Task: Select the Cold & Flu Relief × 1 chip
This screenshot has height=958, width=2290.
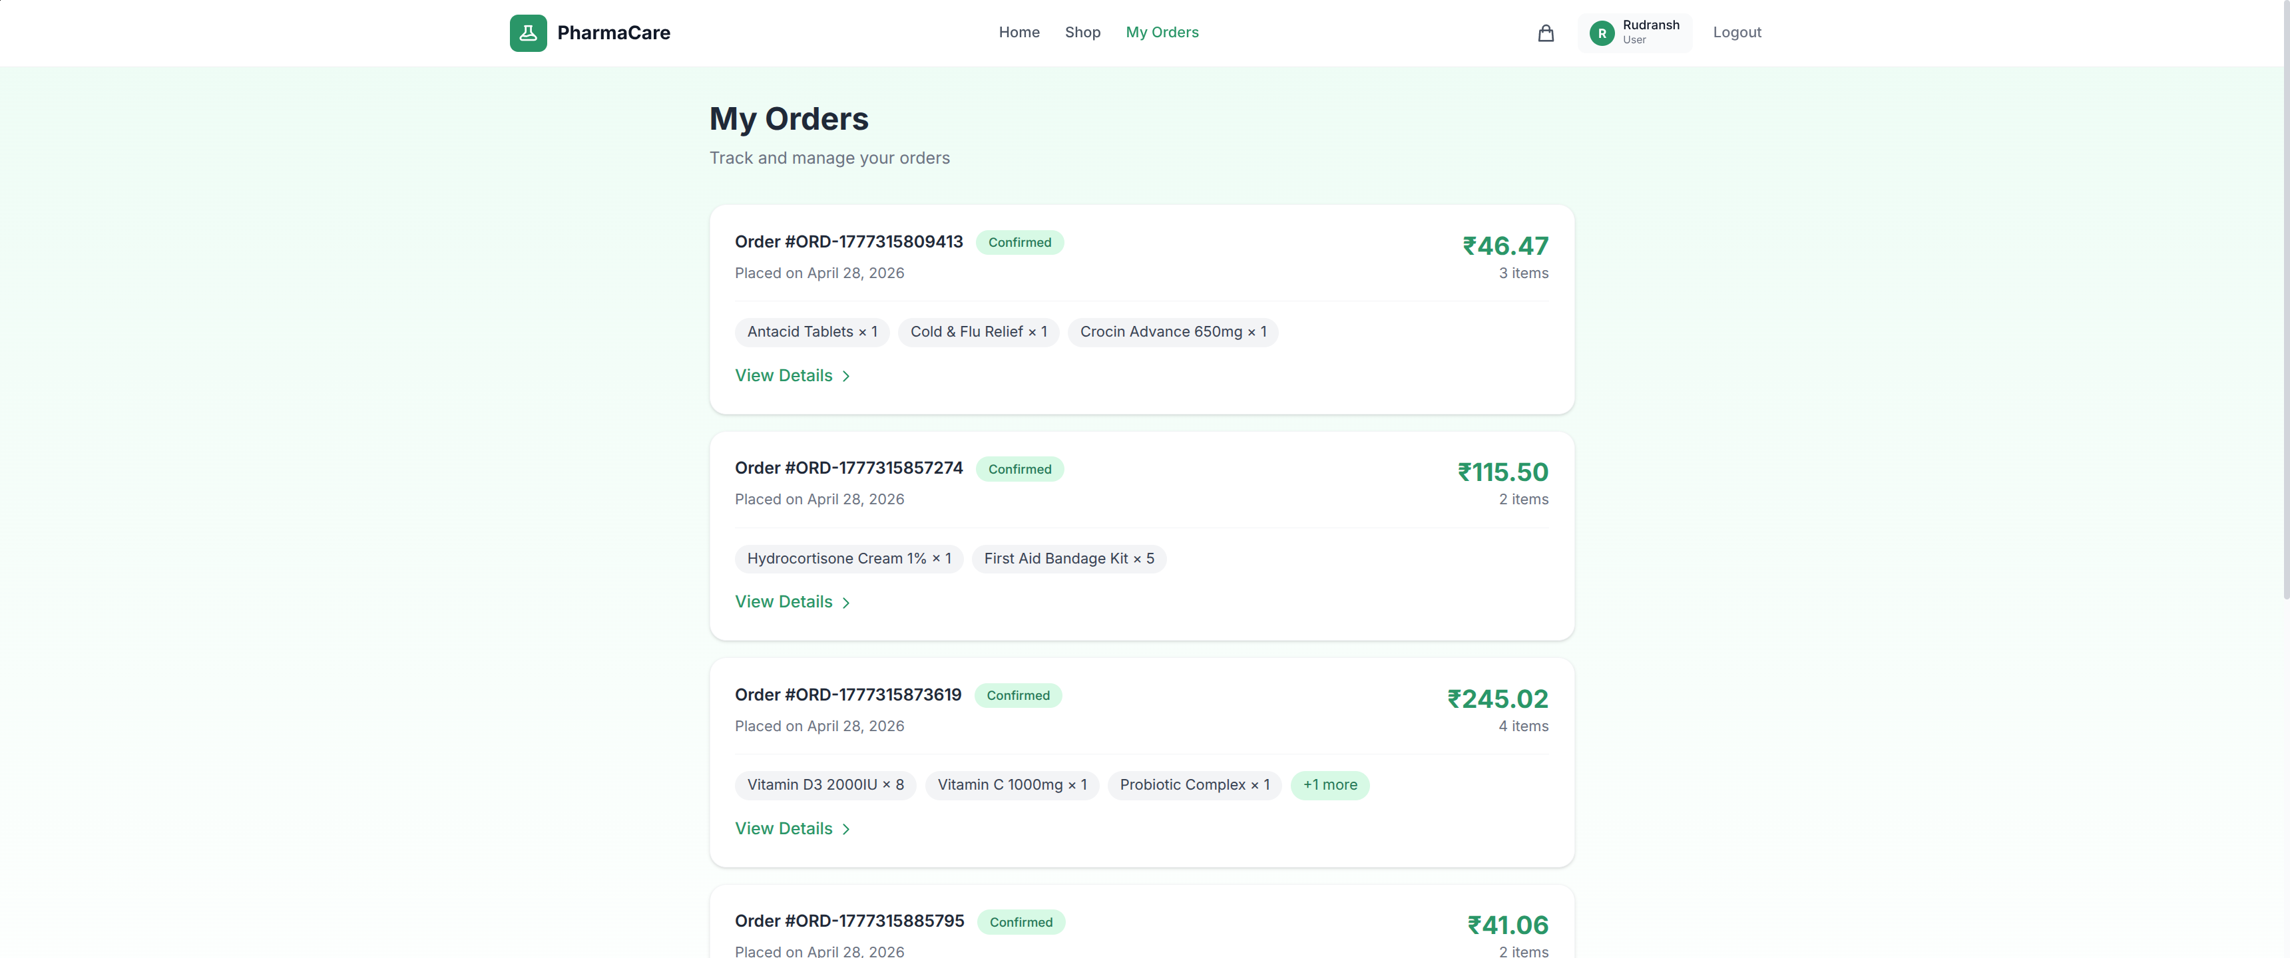Action: coord(979,333)
